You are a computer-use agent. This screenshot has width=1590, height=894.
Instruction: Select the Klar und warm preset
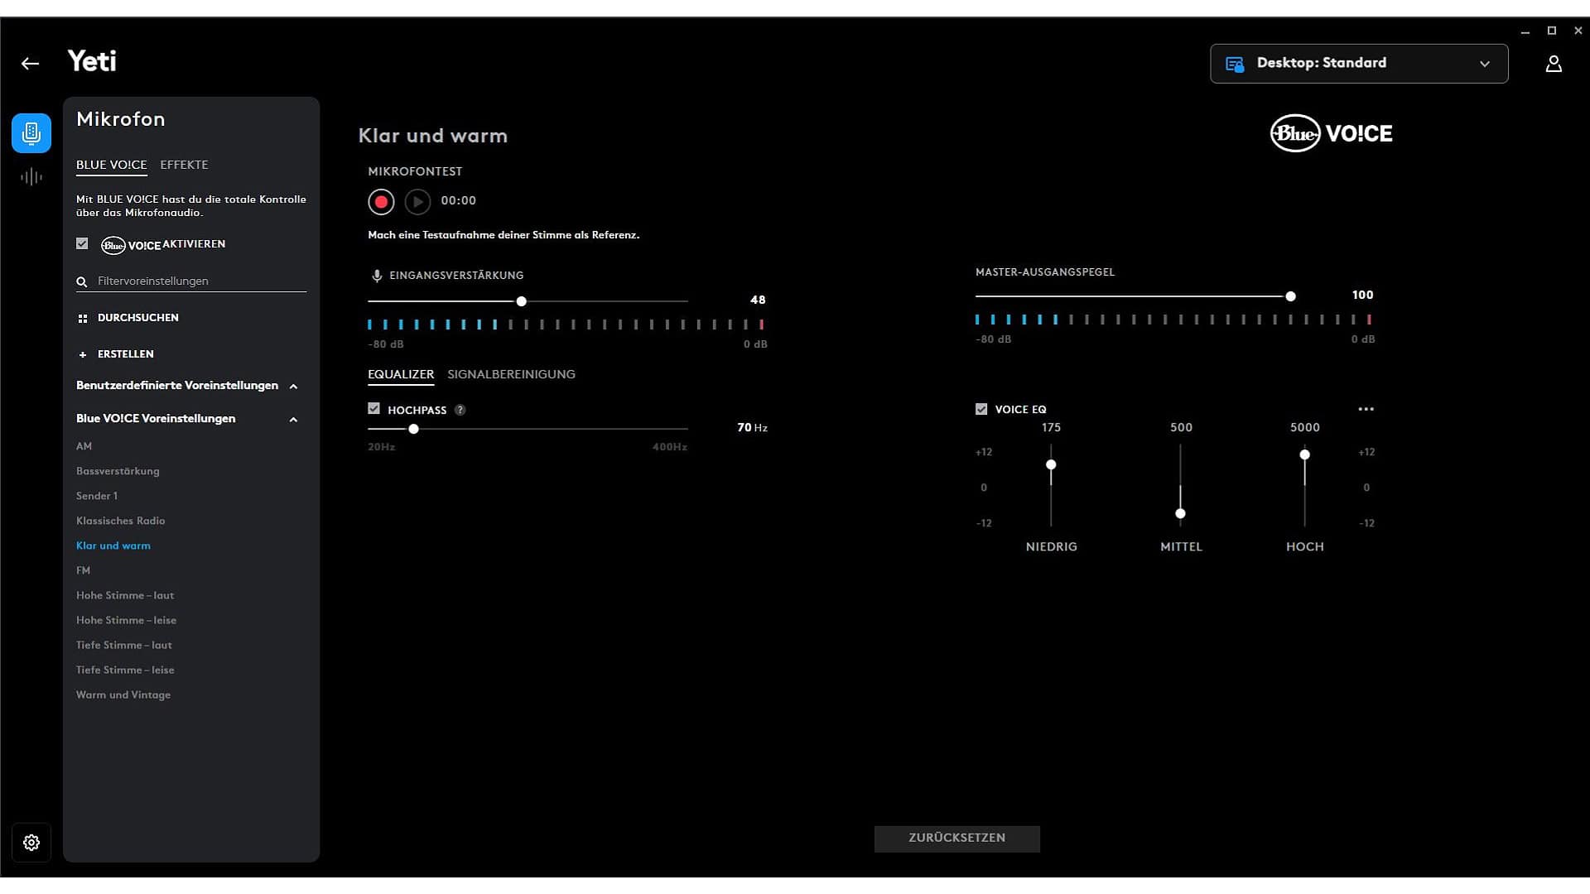pyautogui.click(x=113, y=546)
